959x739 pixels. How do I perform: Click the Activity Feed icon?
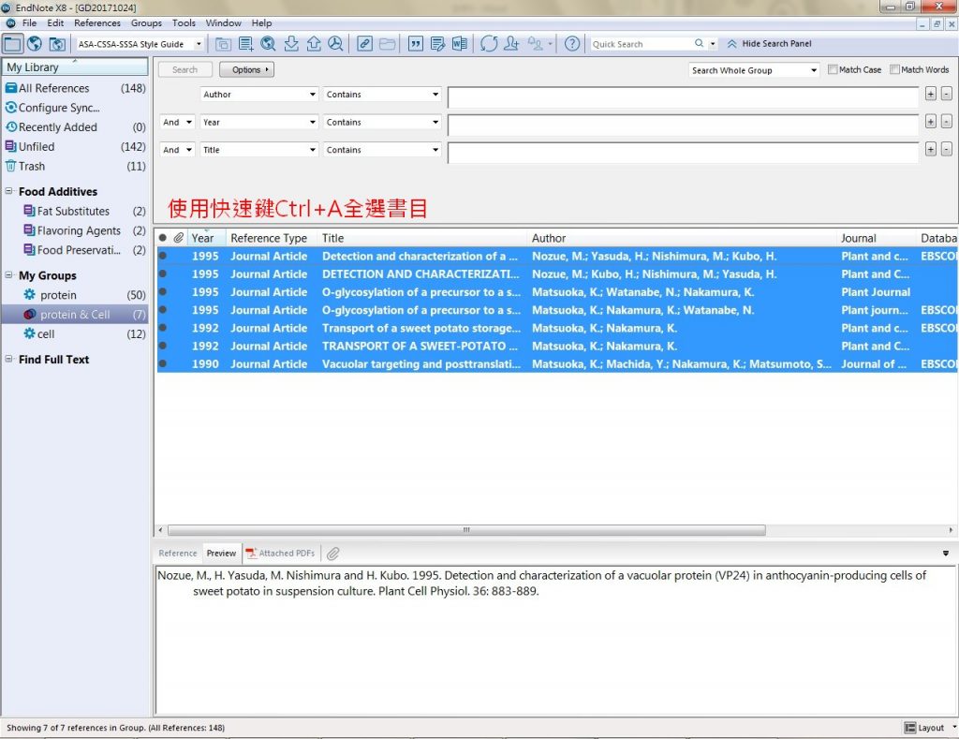(535, 43)
